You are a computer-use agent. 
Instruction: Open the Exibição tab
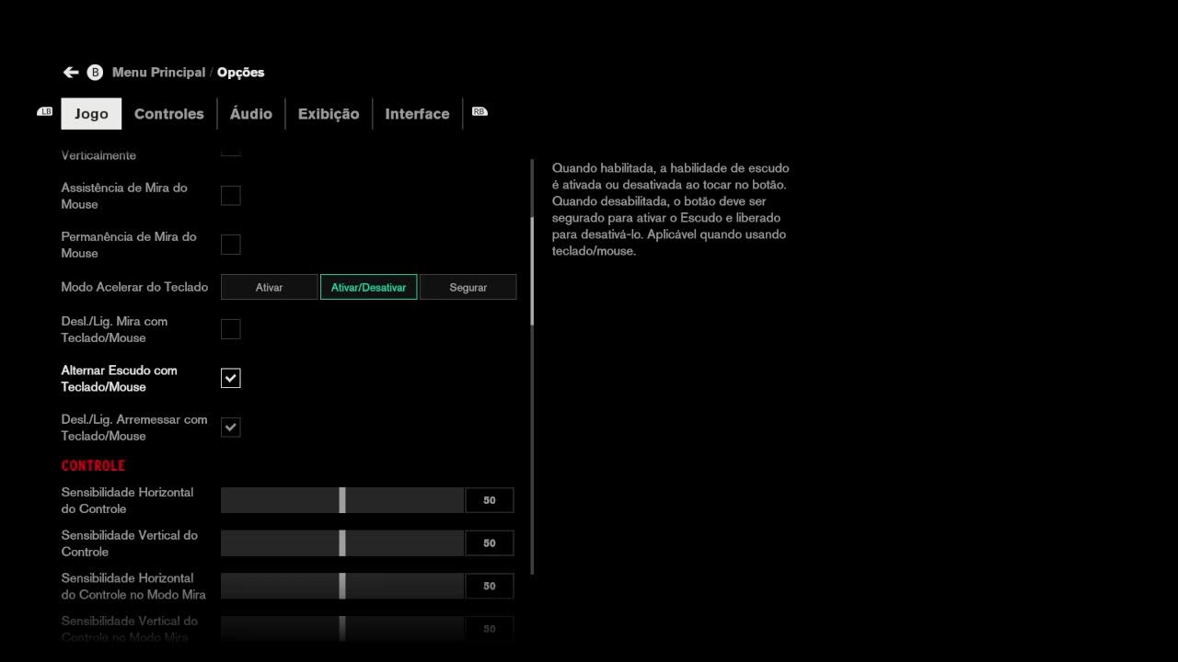(x=329, y=114)
